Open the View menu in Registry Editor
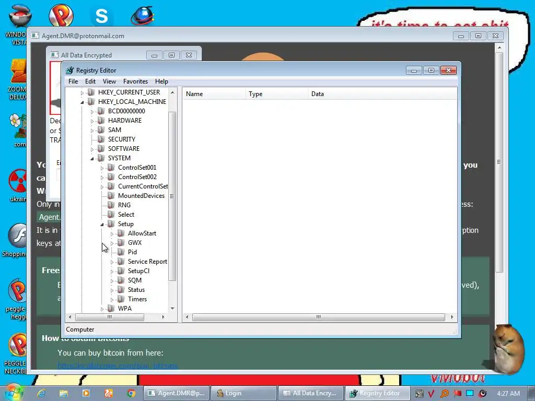The image size is (535, 401). click(109, 81)
